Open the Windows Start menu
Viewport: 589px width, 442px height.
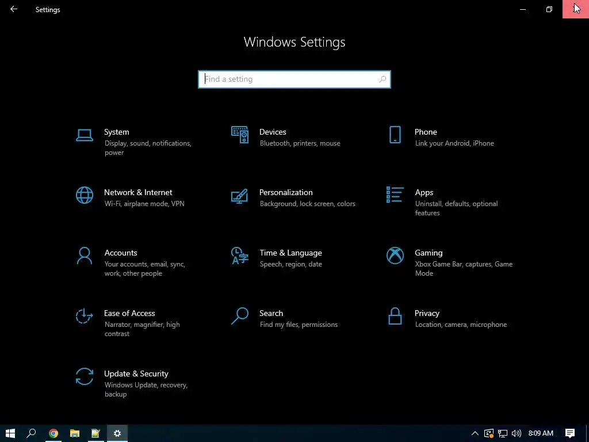tap(10, 433)
